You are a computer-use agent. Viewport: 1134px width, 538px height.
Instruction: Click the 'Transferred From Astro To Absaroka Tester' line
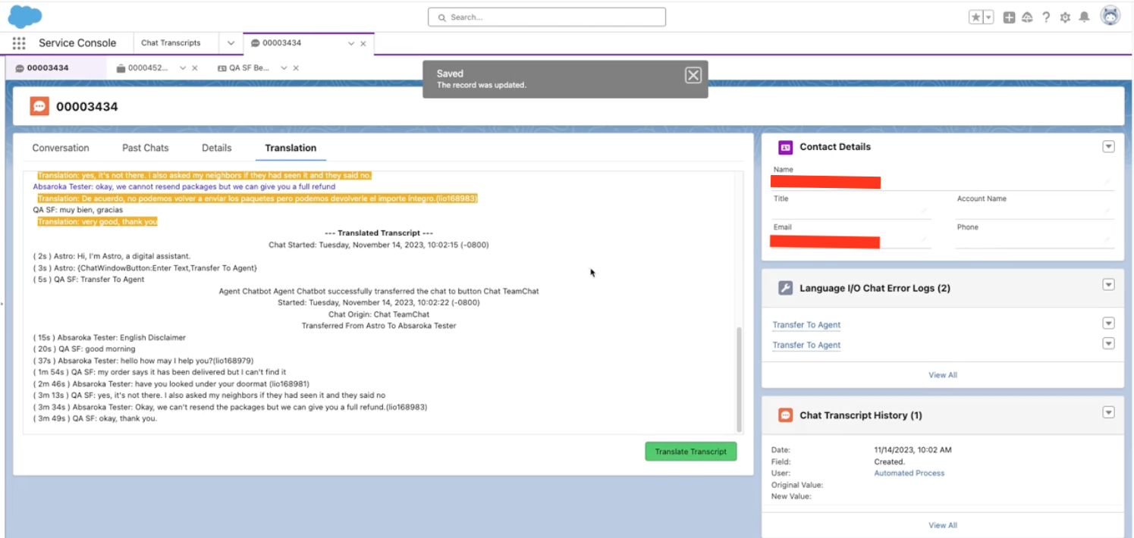coord(379,326)
